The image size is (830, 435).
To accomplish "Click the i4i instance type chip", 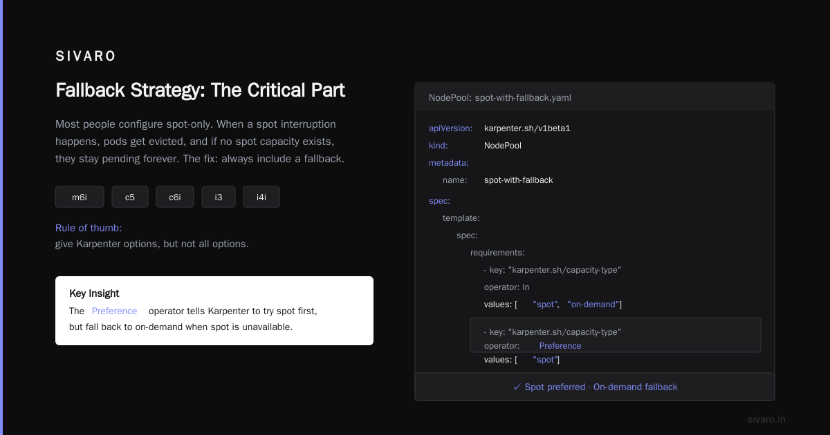I will 261,197.
